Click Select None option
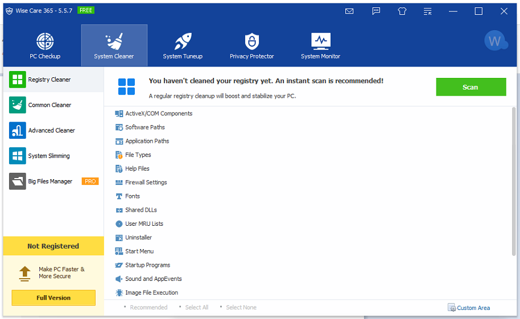520x319 pixels. click(x=241, y=308)
